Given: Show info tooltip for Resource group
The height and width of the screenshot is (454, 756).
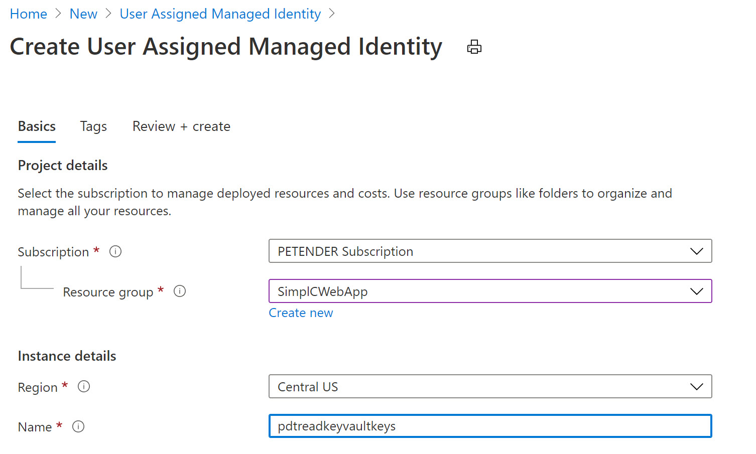Looking at the screenshot, I should point(180,291).
